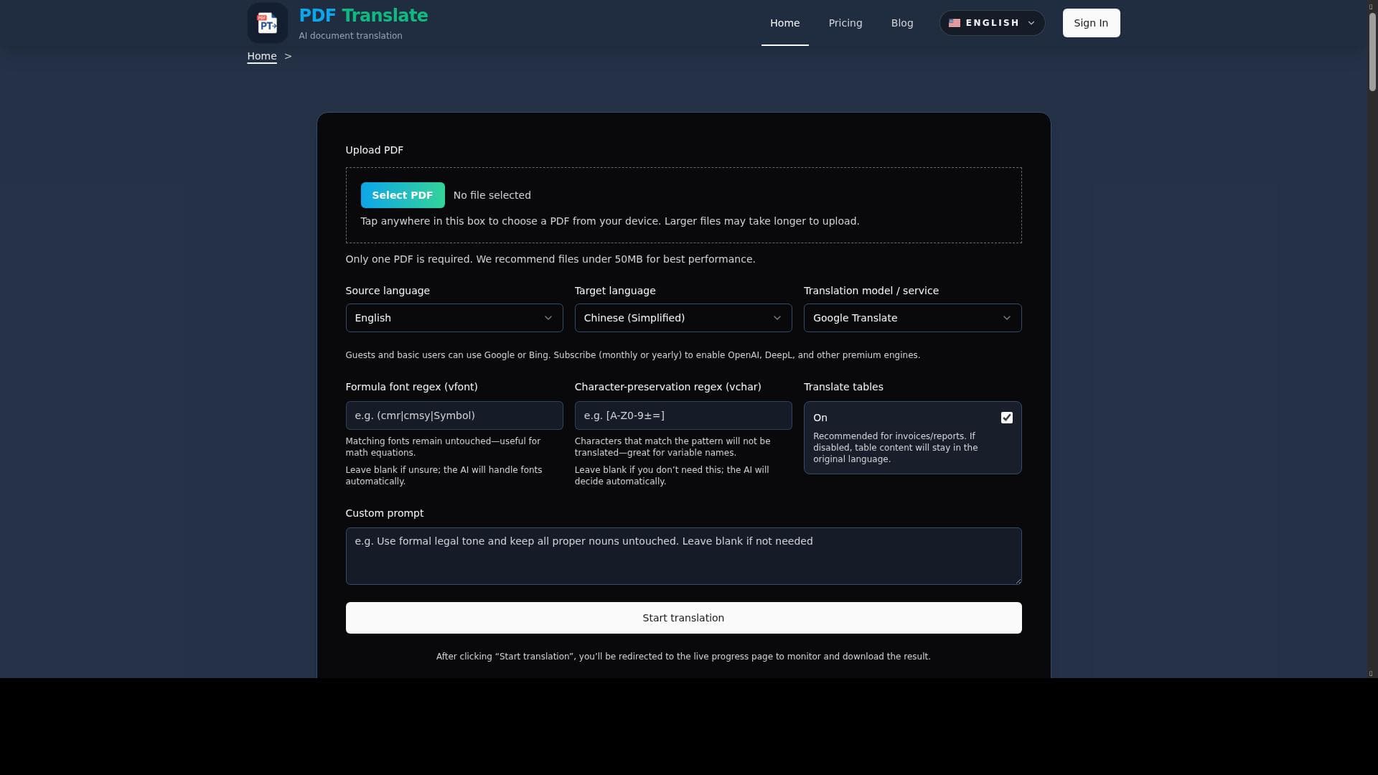The width and height of the screenshot is (1378, 775).
Task: Expand the ENGLISH site language selector
Action: click(993, 23)
